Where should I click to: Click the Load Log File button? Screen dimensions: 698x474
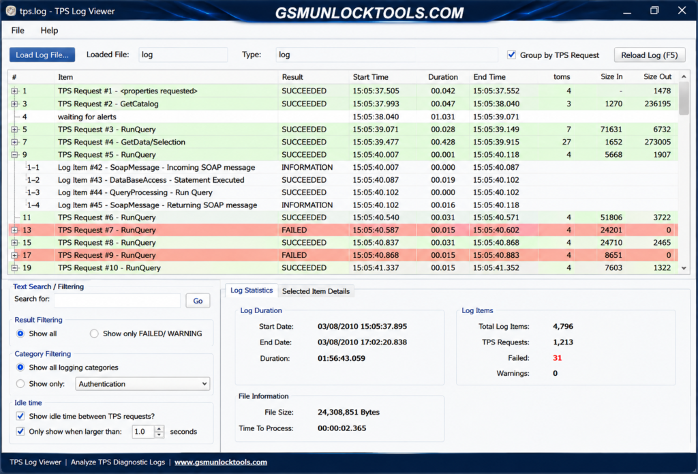point(42,55)
